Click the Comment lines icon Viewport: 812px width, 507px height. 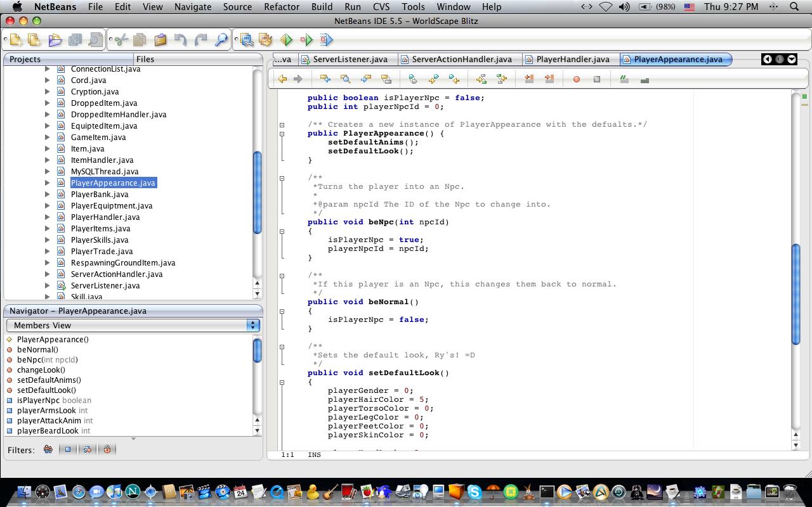pyautogui.click(x=624, y=79)
